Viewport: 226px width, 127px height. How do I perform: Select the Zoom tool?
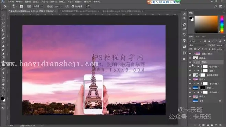(x=3, y=88)
